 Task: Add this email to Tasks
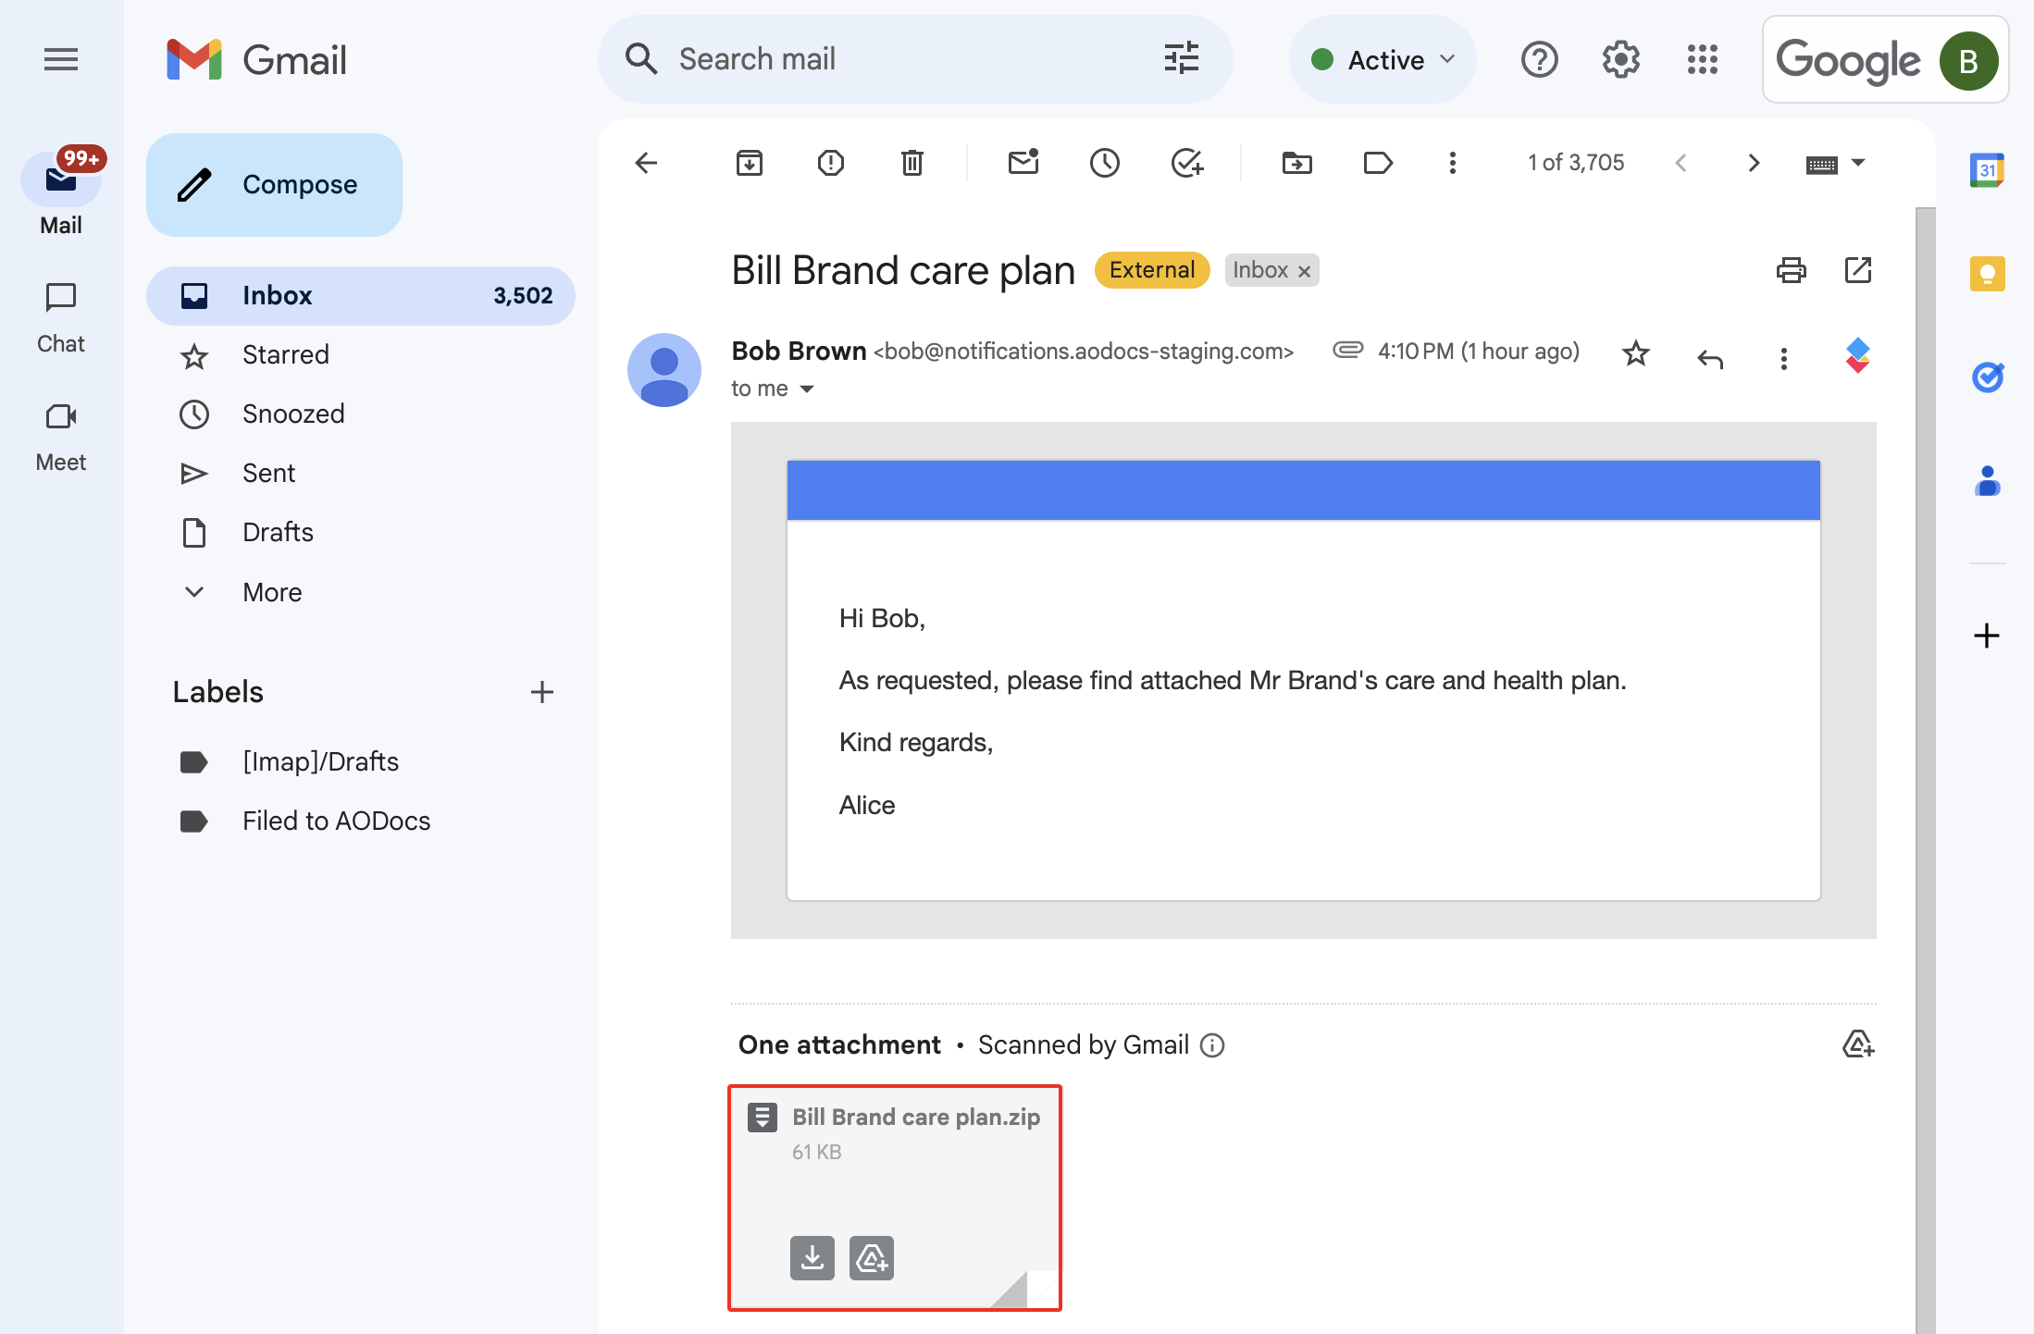click(x=1186, y=163)
